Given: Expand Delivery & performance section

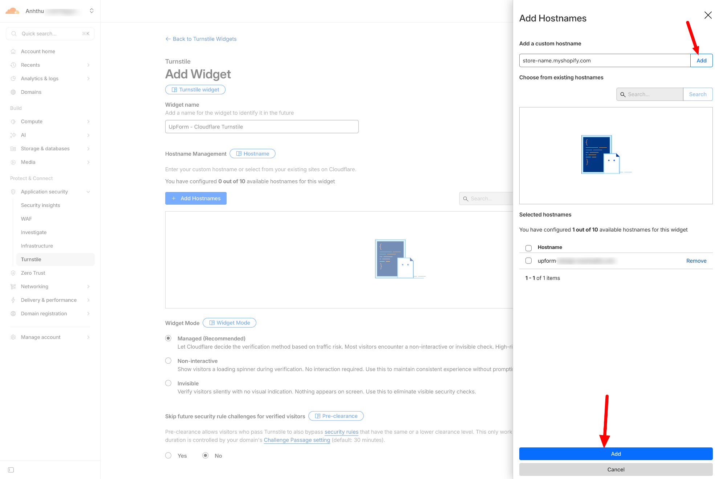Looking at the screenshot, I should [88, 300].
